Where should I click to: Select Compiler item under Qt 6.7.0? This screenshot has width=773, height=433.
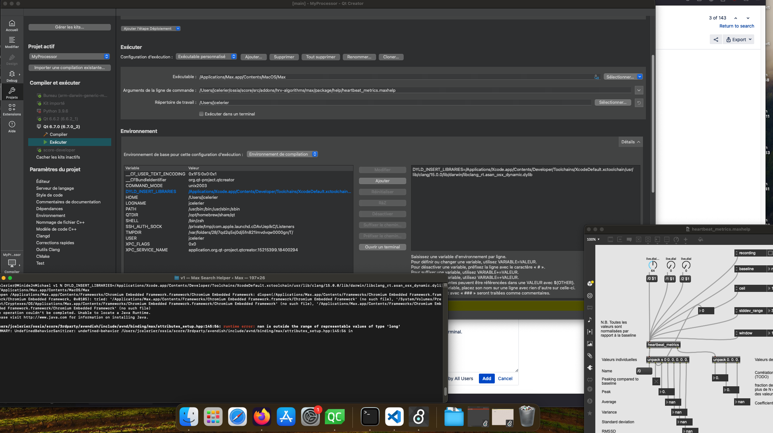(58, 134)
